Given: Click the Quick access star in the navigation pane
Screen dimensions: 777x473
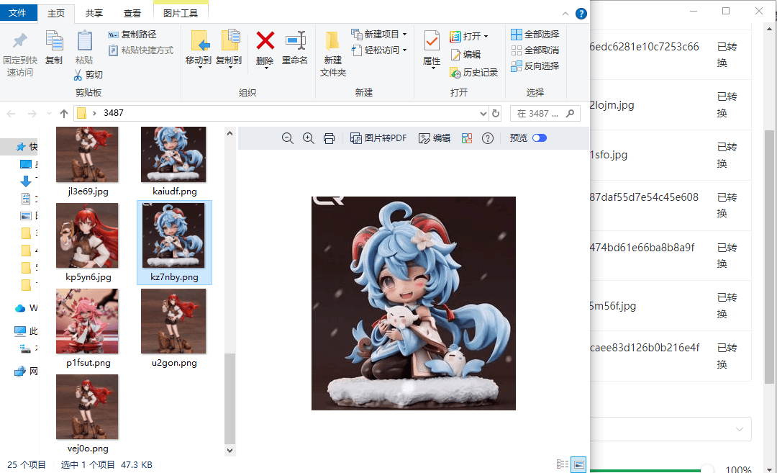Looking at the screenshot, I should coord(21,147).
